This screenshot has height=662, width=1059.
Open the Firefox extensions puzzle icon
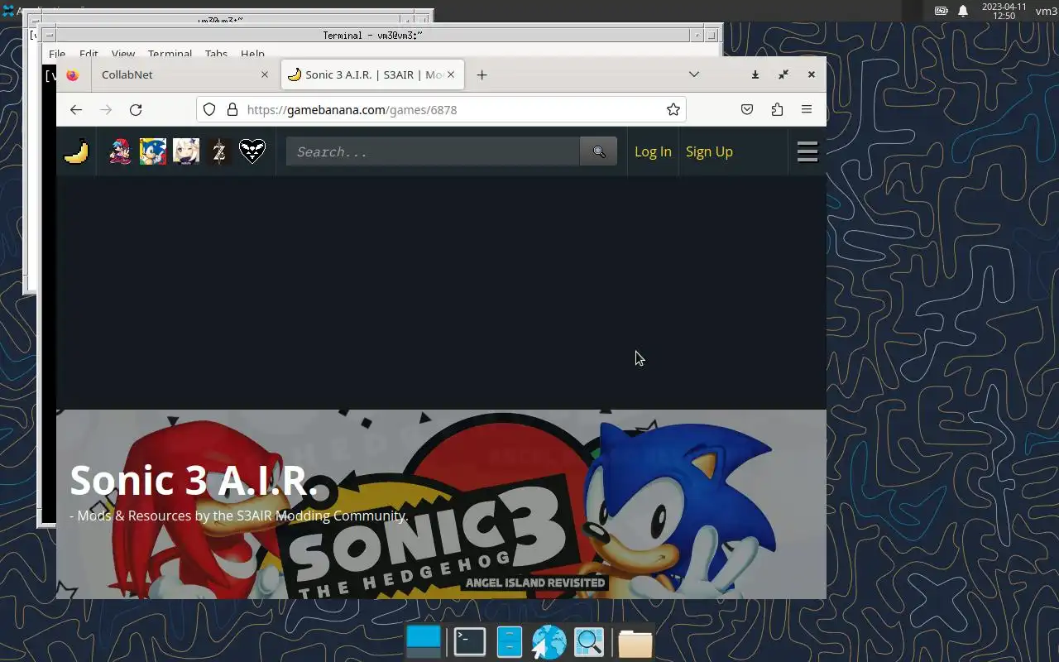(777, 109)
